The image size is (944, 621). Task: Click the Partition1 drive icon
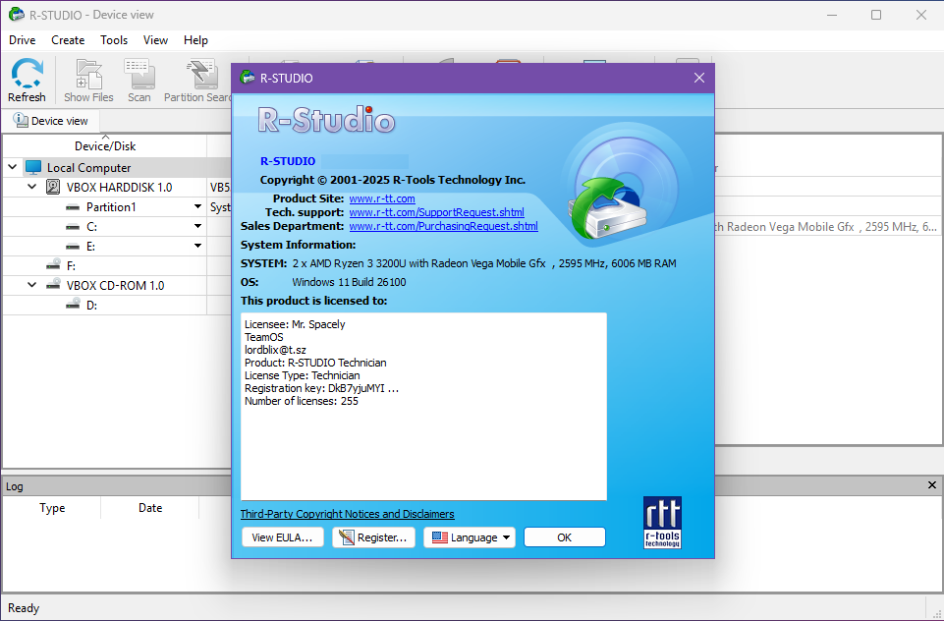pos(73,207)
